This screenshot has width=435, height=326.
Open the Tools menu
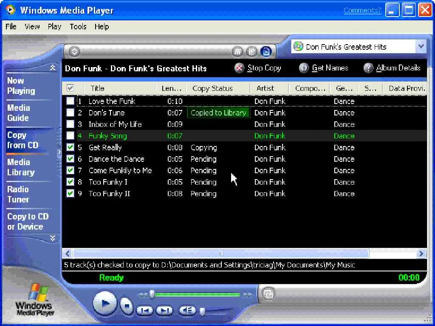tap(78, 27)
